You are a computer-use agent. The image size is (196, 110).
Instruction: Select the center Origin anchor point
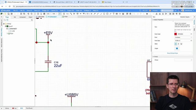(177, 48)
